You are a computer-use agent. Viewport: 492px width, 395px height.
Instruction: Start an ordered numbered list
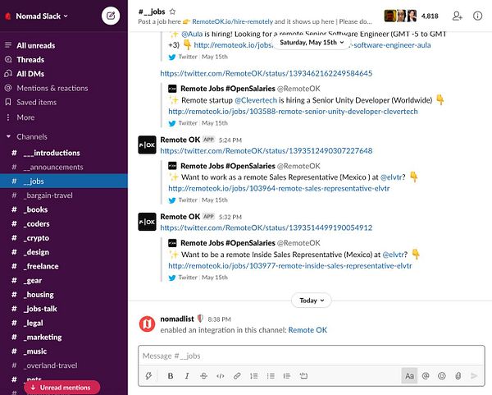click(x=254, y=375)
